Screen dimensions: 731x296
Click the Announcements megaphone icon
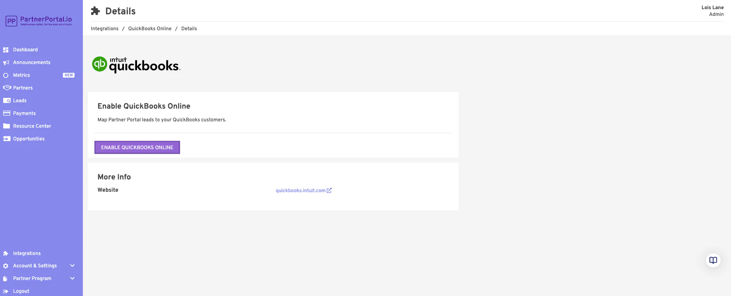click(6, 62)
